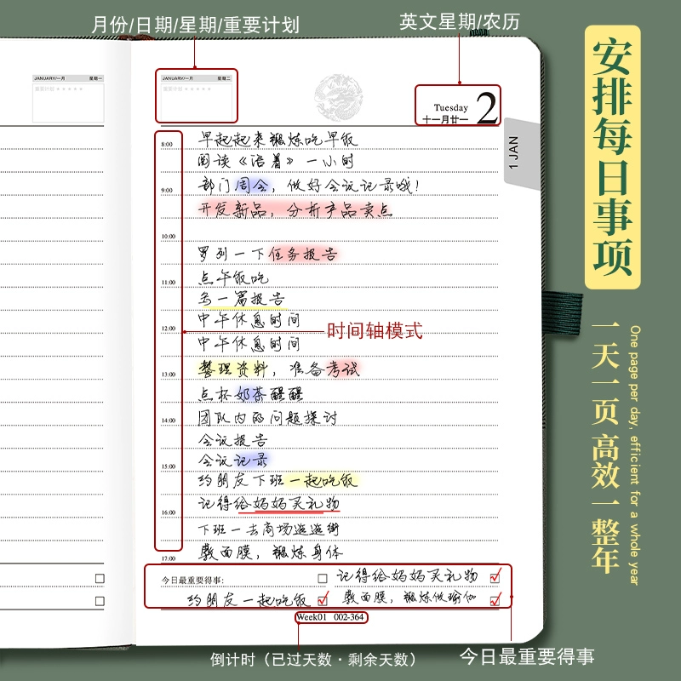
Task: Click the entry 敷面膜，锻炼身体
Action: tap(271, 552)
